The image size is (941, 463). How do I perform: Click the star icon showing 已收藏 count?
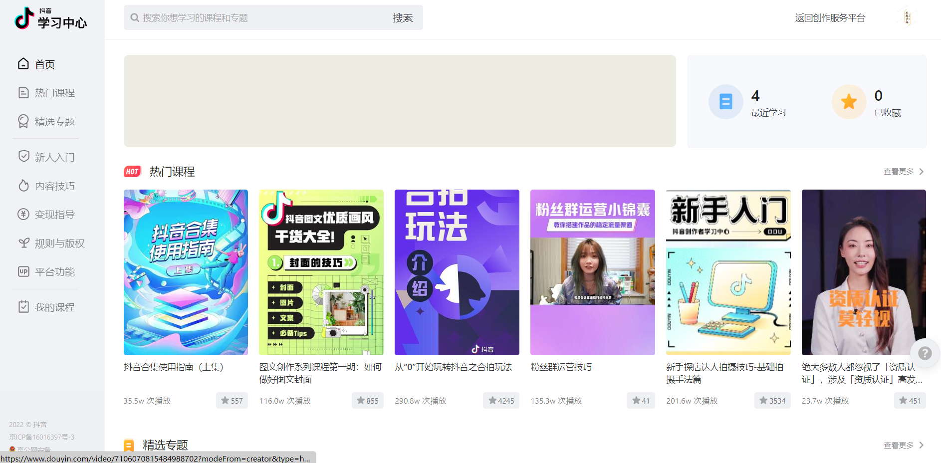tap(848, 101)
